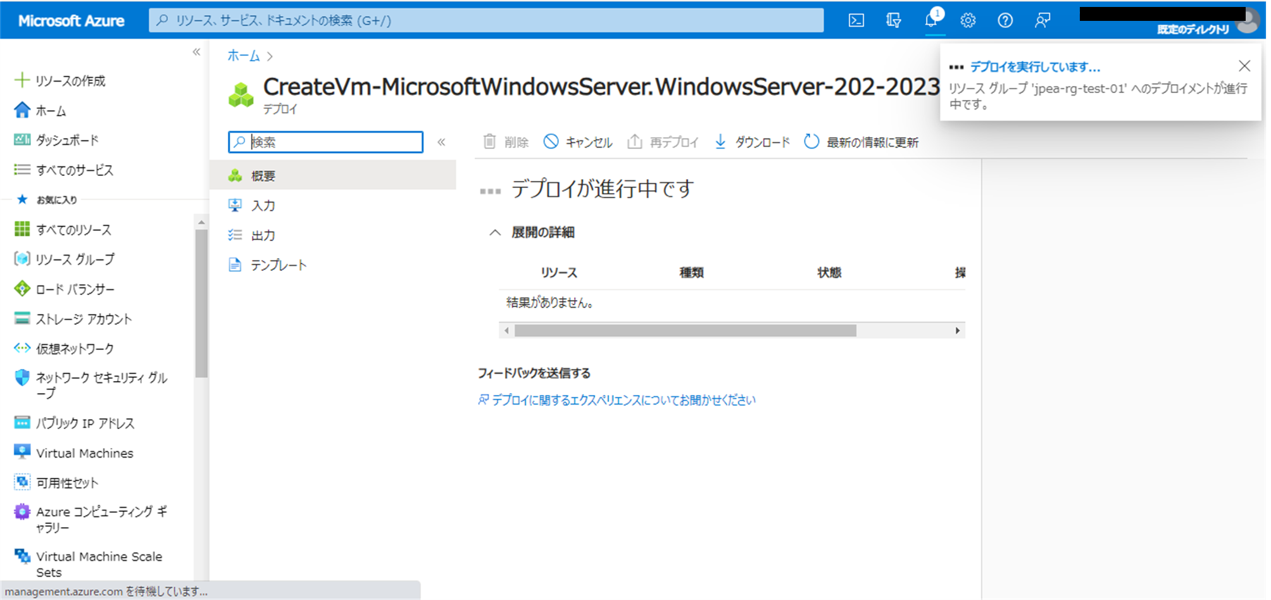
Task: Click the ネットワーク セキュリティ グループ shield icon
Action: coord(22,377)
